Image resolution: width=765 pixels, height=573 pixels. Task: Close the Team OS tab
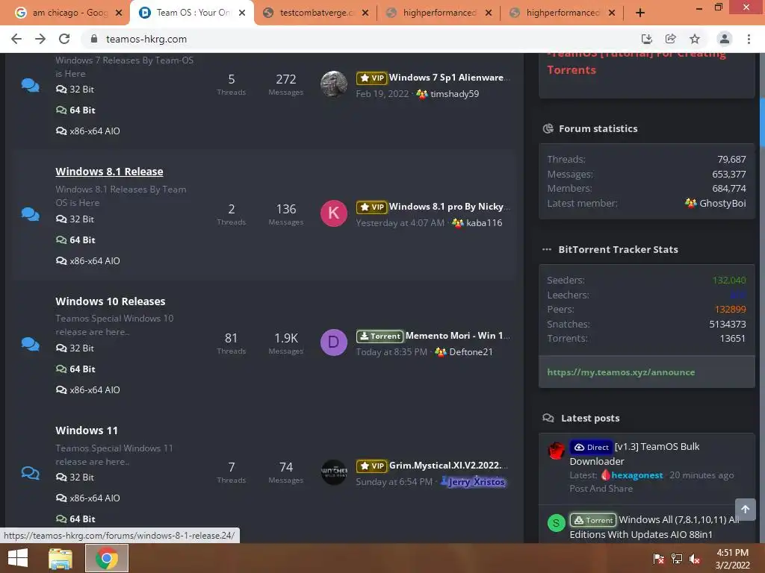(x=242, y=13)
